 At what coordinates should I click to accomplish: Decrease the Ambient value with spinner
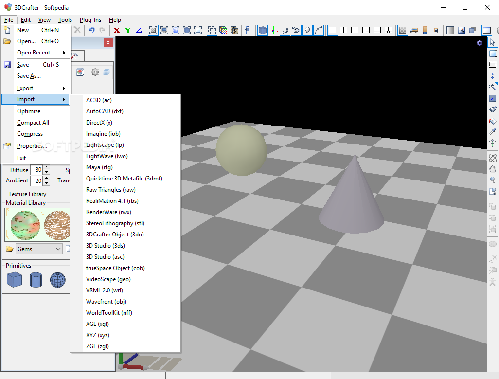click(47, 183)
